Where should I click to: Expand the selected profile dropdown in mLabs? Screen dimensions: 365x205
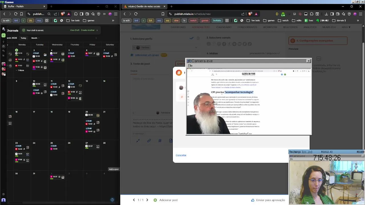[x=196, y=48]
